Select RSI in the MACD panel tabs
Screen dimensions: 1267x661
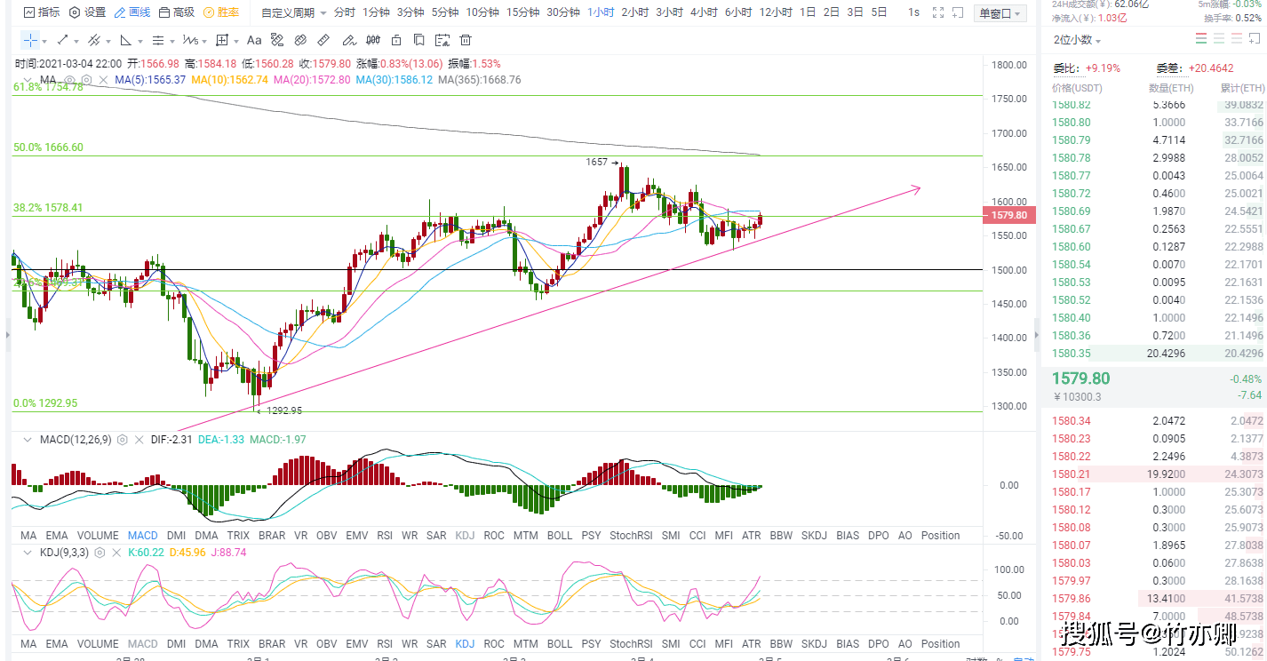pyautogui.click(x=385, y=536)
